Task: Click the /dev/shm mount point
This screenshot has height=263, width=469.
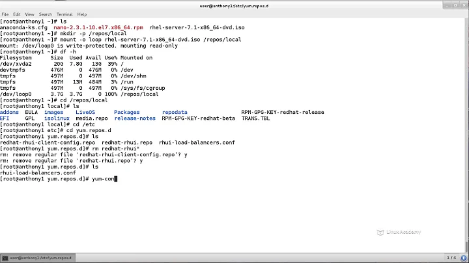Action: click(x=133, y=76)
